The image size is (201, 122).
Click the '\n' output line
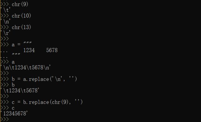pyautogui.click(x=5, y=21)
